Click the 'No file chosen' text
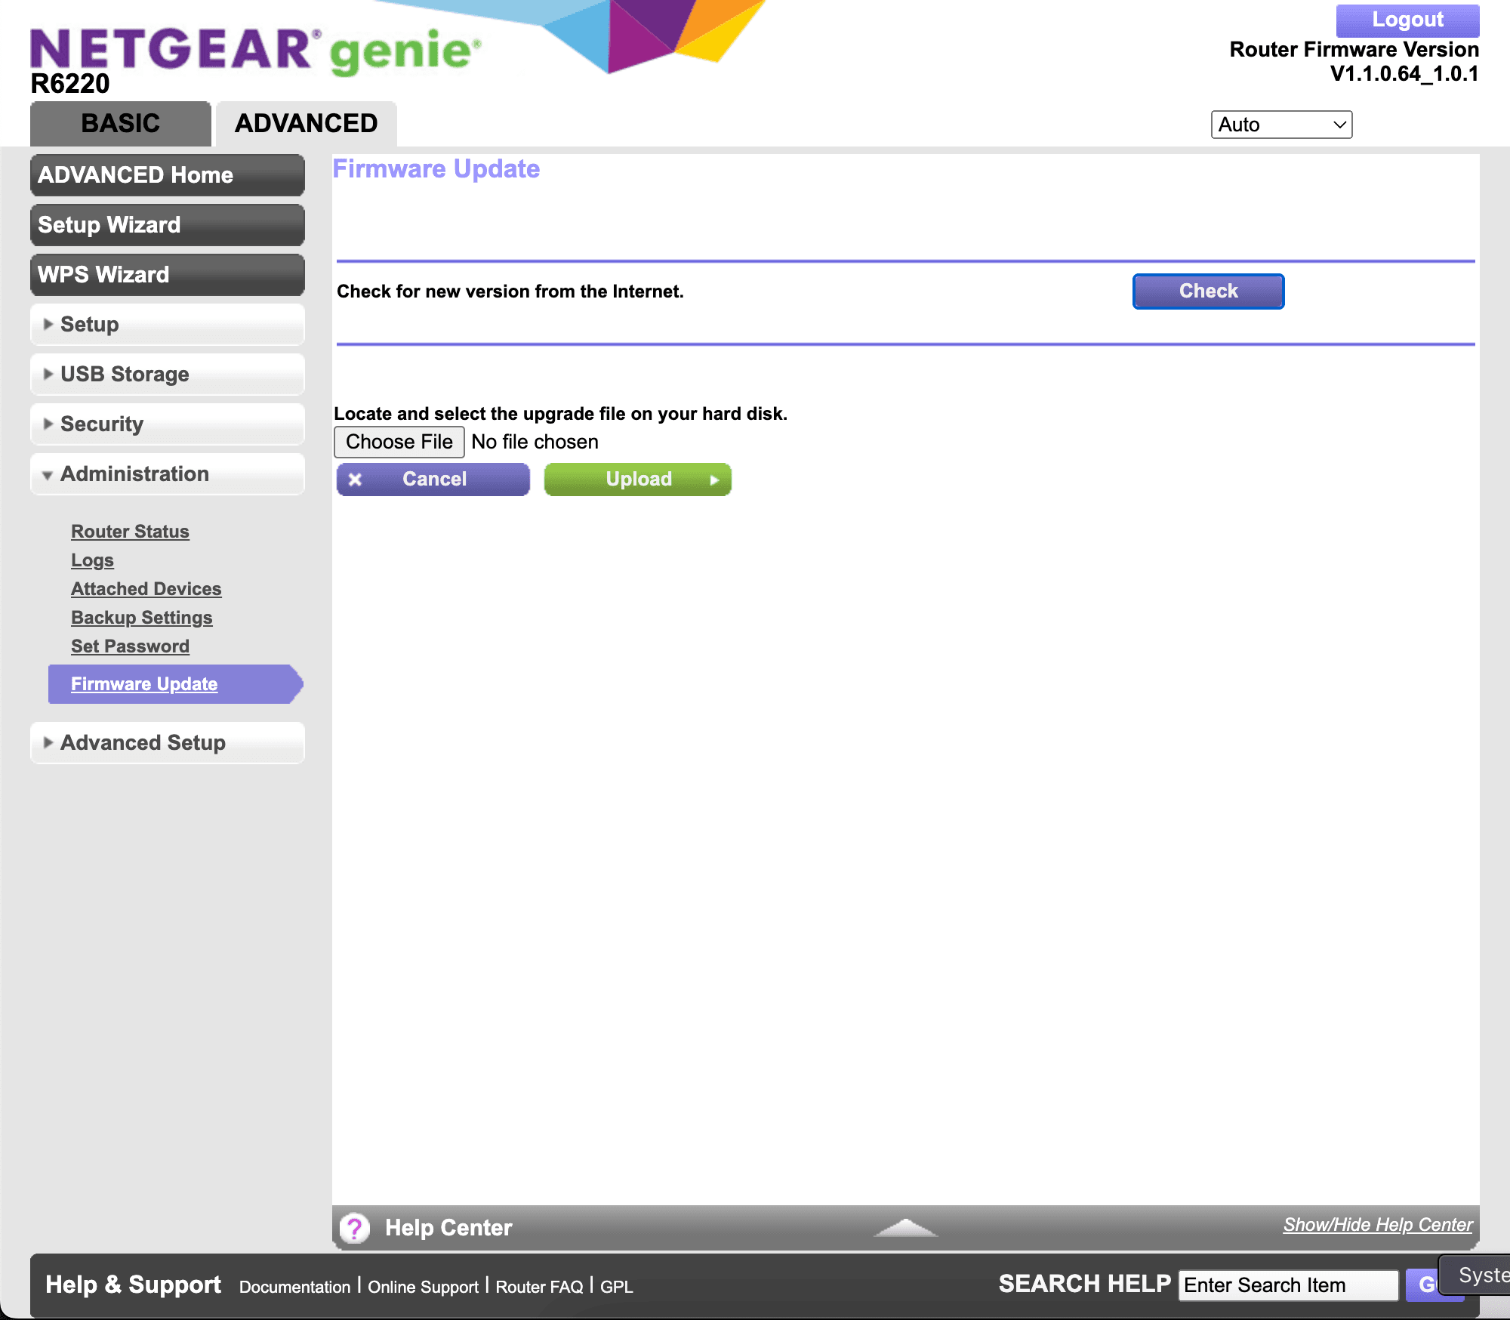 [x=535, y=442]
